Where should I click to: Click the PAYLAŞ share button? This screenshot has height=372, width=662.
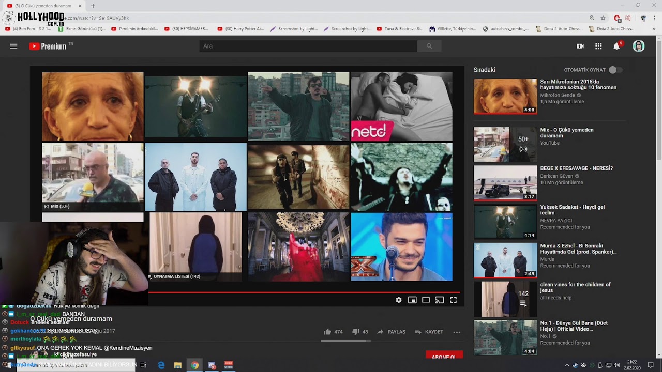[391, 332]
